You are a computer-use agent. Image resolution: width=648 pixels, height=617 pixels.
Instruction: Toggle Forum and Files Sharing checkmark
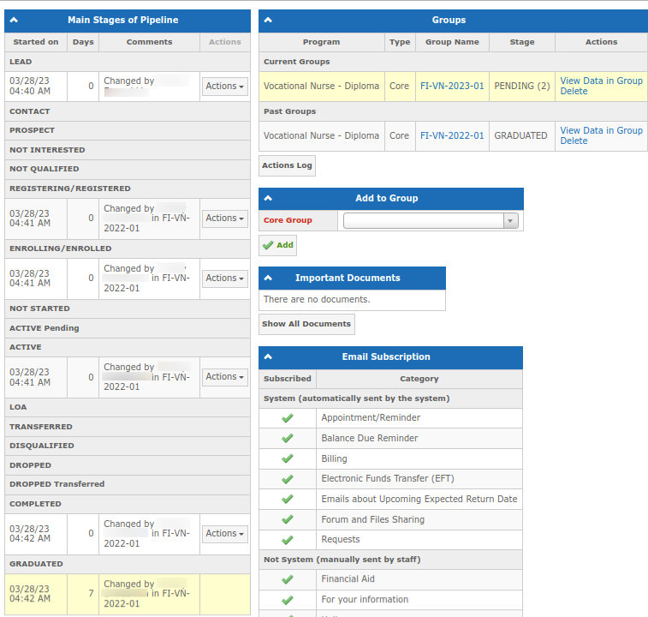(x=288, y=519)
